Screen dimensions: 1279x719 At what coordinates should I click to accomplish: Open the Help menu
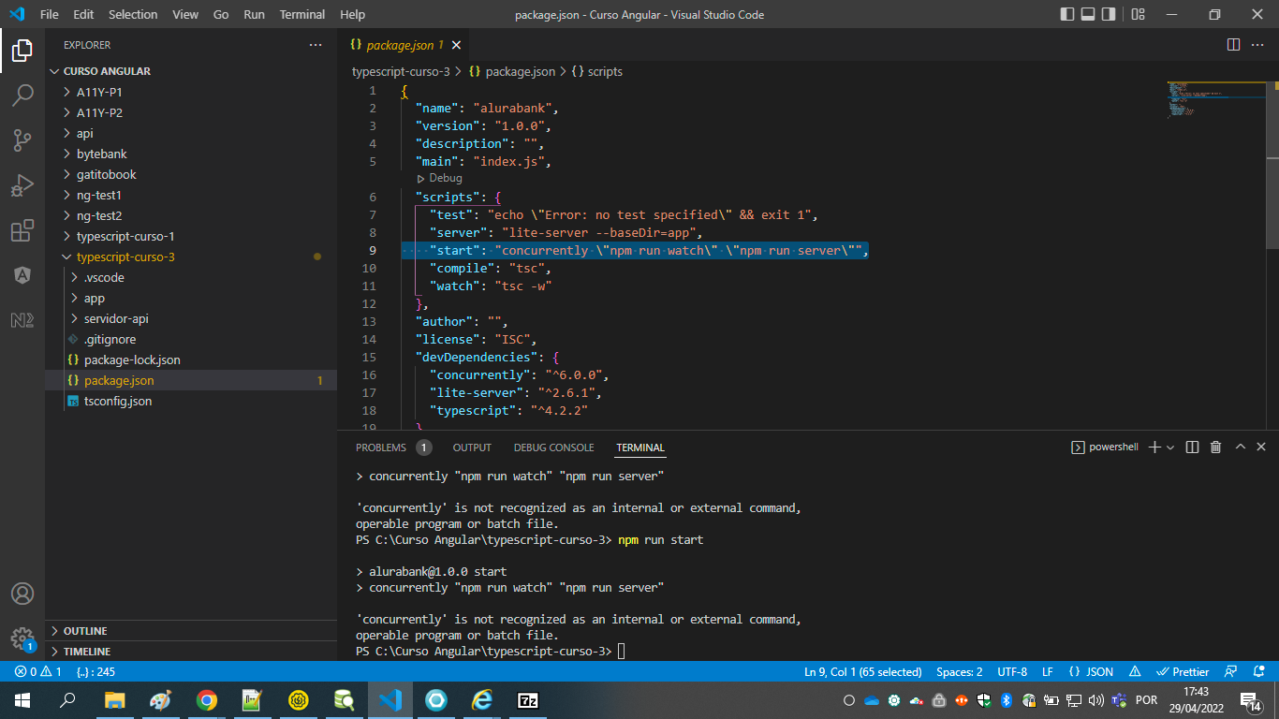[352, 14]
